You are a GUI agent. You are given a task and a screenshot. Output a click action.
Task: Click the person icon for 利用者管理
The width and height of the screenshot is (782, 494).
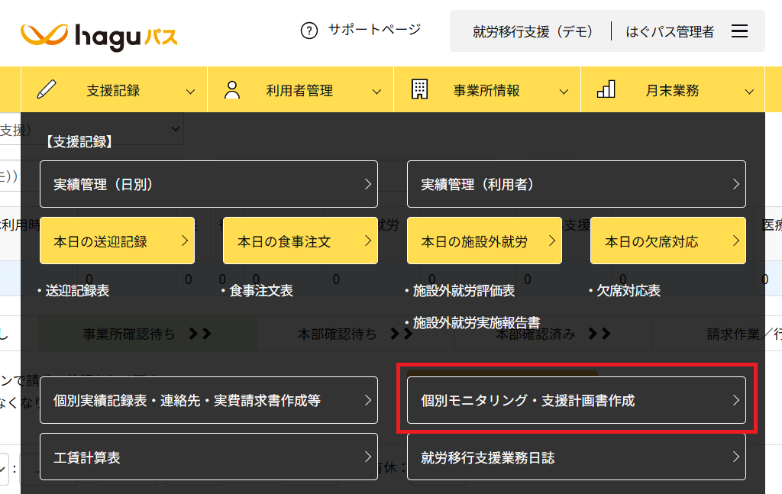[x=232, y=90]
